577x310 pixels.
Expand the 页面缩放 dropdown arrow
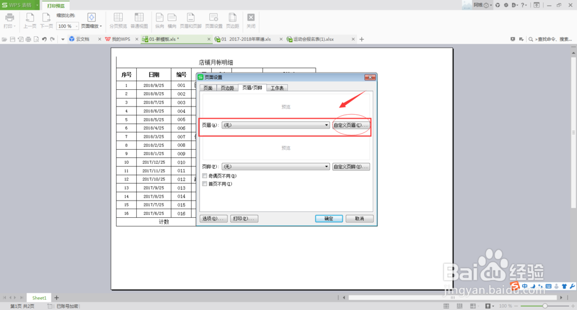[101, 26]
